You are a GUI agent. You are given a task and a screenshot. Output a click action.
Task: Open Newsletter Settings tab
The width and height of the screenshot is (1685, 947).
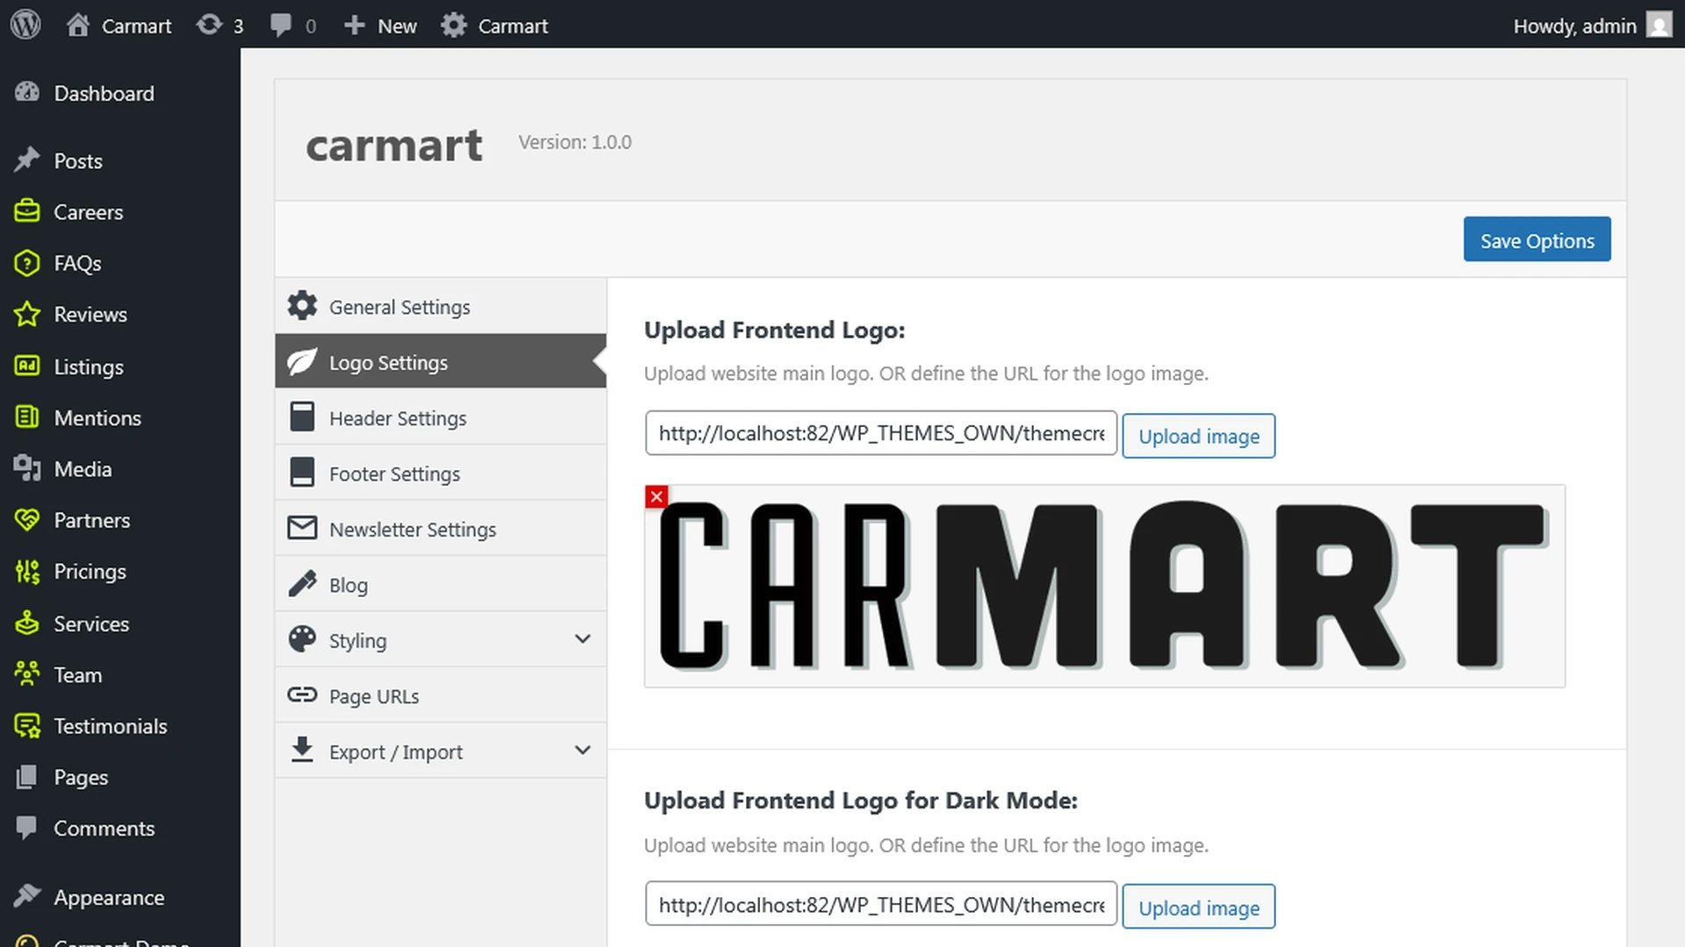click(441, 529)
